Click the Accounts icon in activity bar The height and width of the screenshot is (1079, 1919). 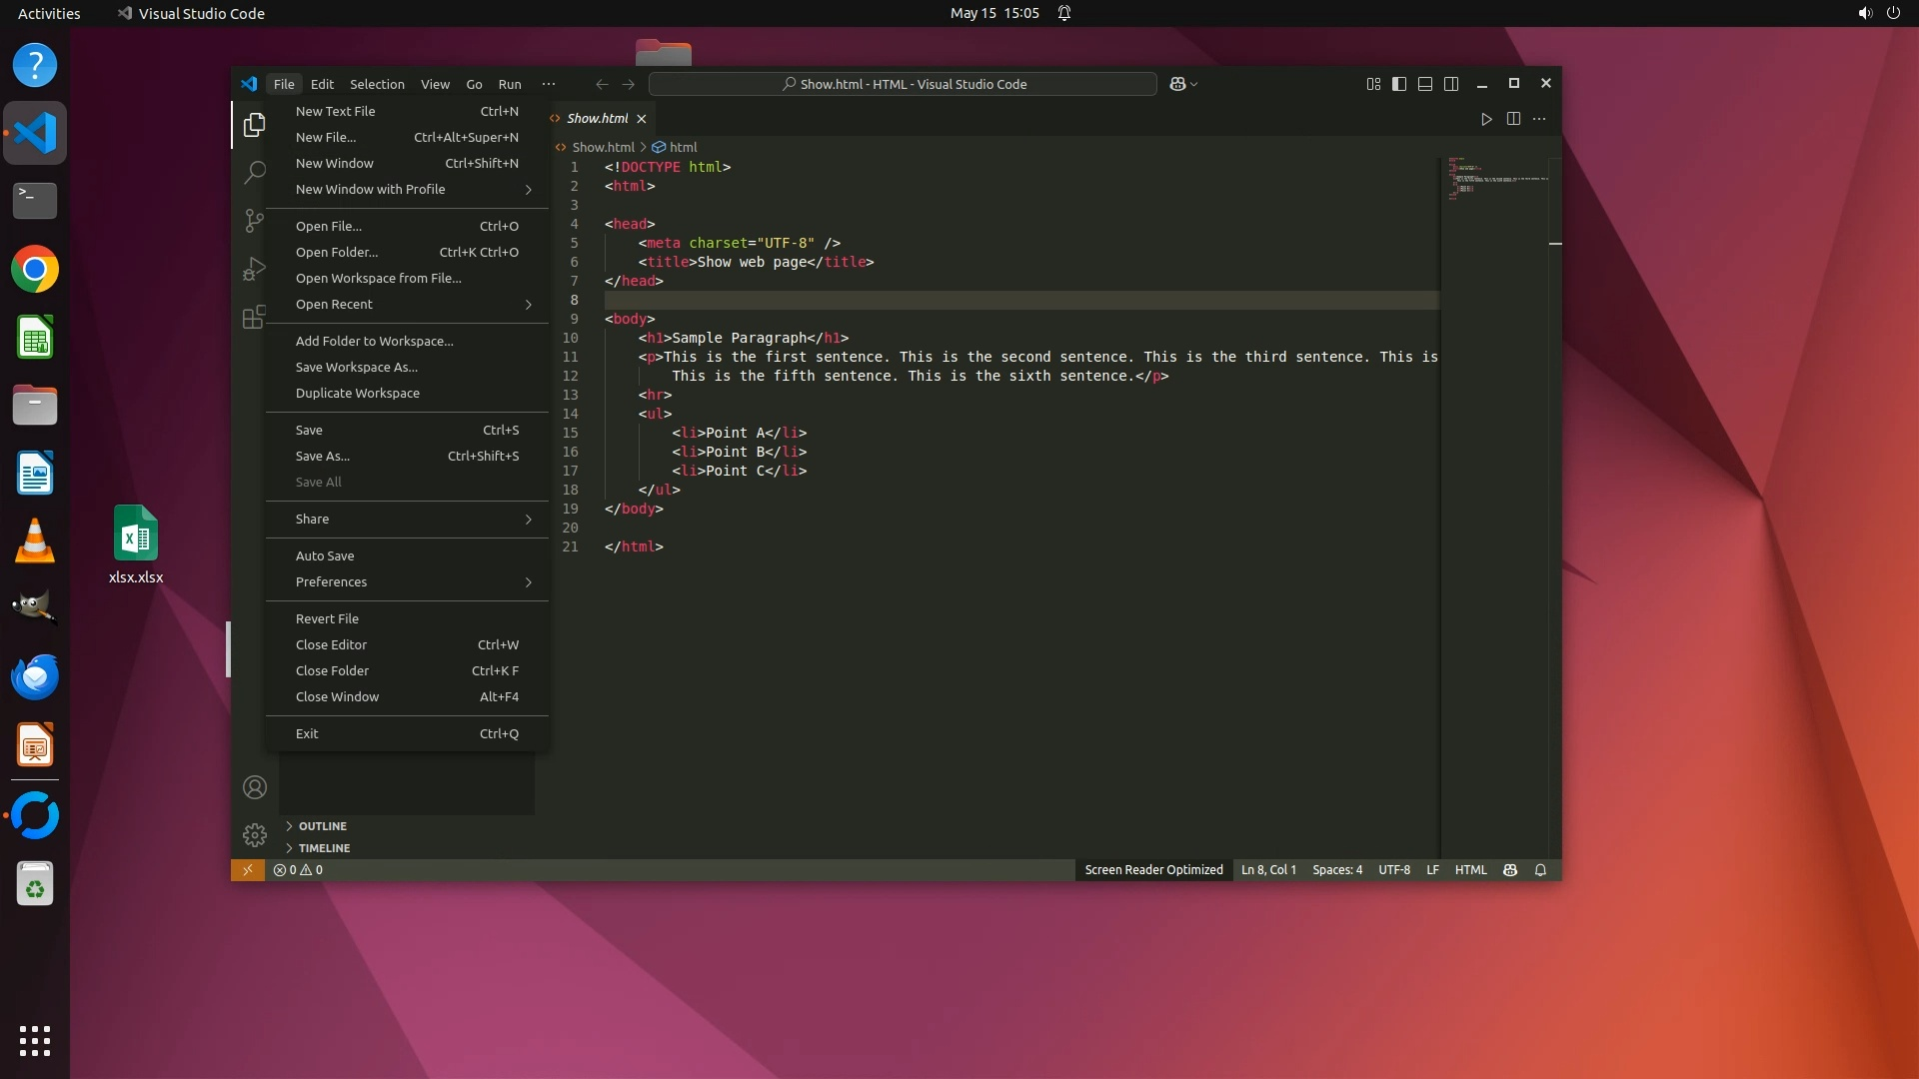[255, 787]
